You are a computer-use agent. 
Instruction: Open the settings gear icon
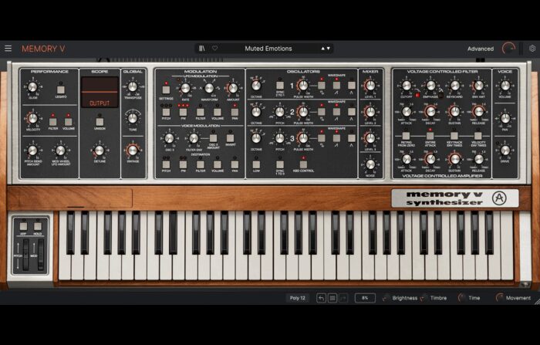(x=532, y=49)
